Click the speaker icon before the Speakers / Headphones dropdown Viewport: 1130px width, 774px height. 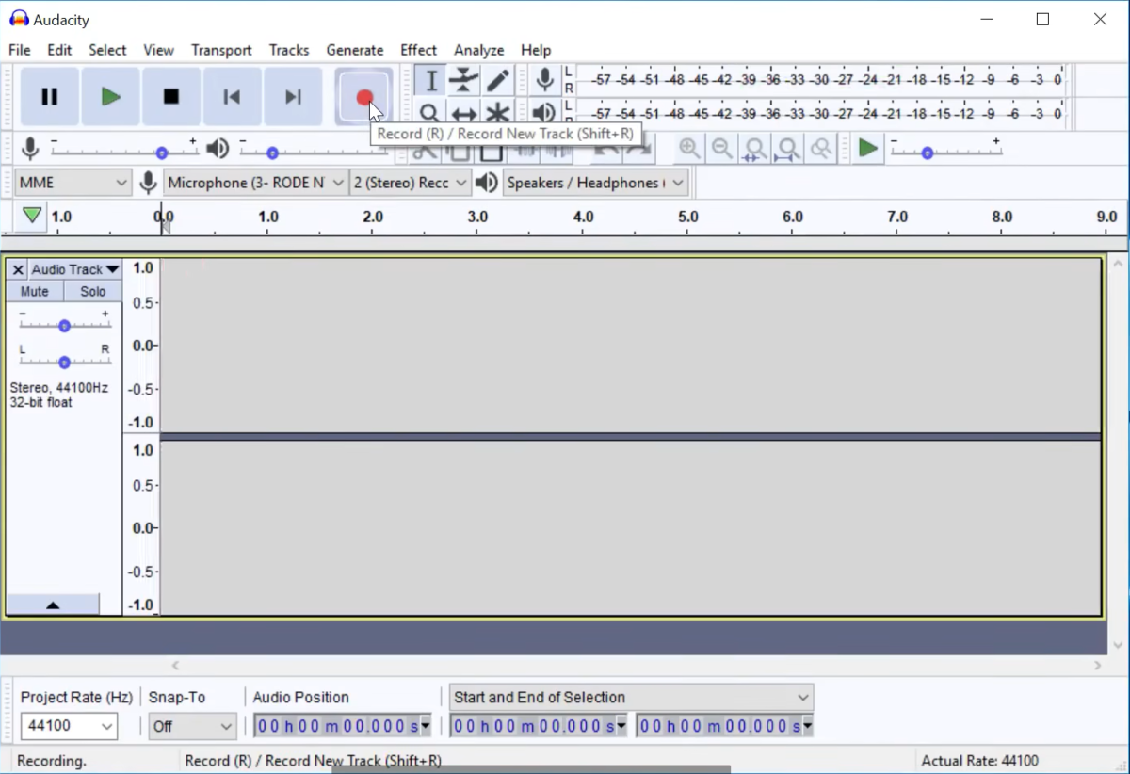487,183
